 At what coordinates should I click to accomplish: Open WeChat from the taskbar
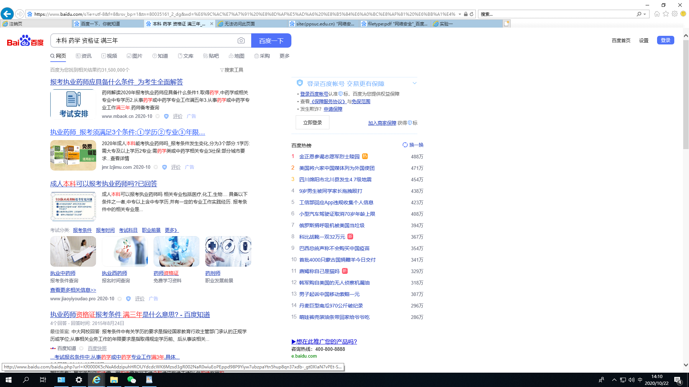tap(131, 380)
